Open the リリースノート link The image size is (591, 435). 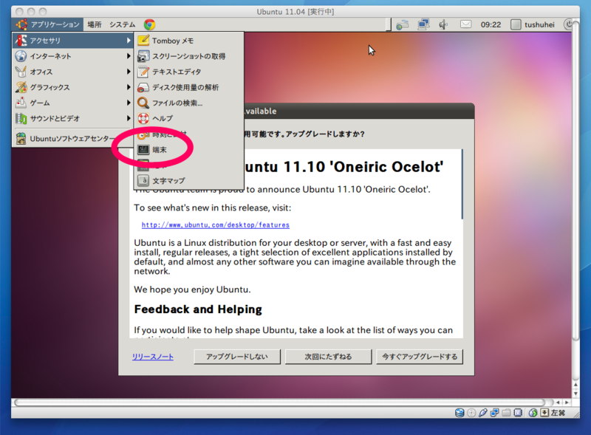pos(153,357)
